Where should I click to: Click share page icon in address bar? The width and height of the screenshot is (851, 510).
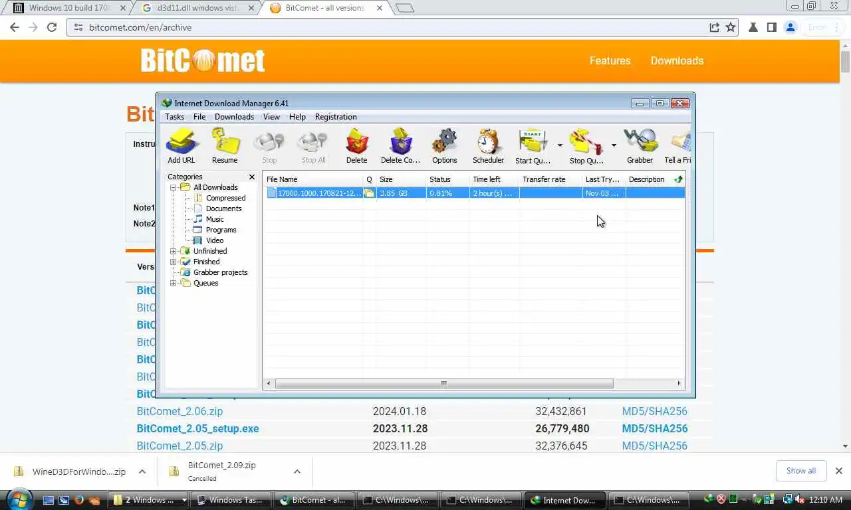714,27
